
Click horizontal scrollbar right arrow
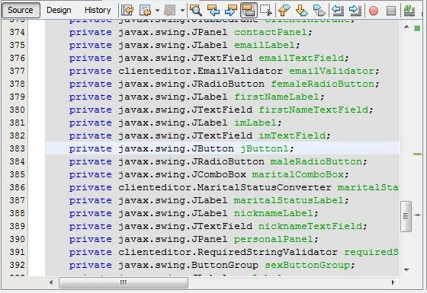tap(393, 282)
